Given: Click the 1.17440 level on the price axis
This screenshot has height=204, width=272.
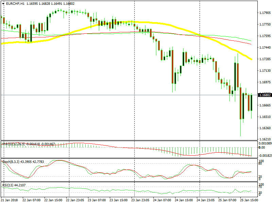Looking at the screenshot, I should pyautogui.click(x=265, y=47).
